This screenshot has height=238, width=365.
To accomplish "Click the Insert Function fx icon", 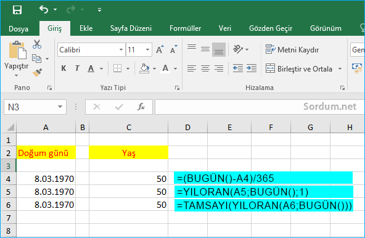I will coord(141,107).
